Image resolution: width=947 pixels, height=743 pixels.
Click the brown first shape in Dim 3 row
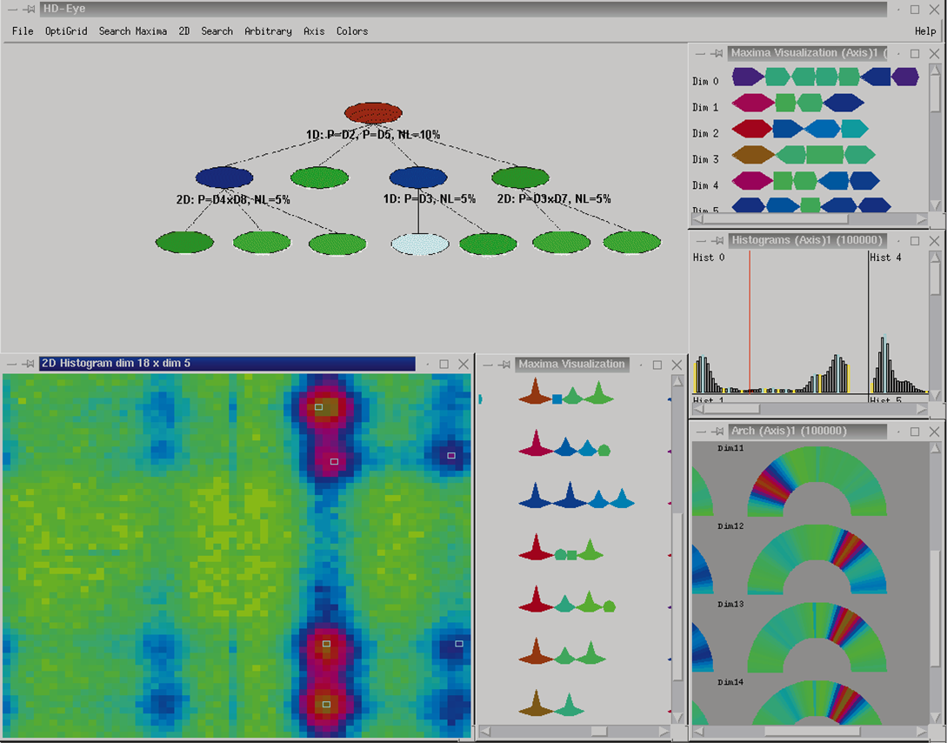753,155
